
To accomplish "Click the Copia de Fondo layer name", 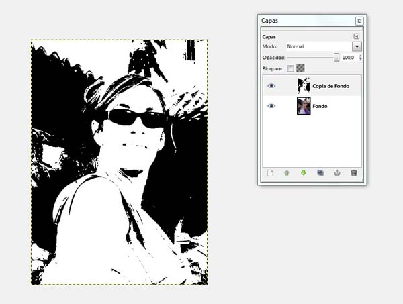I will tap(330, 86).
